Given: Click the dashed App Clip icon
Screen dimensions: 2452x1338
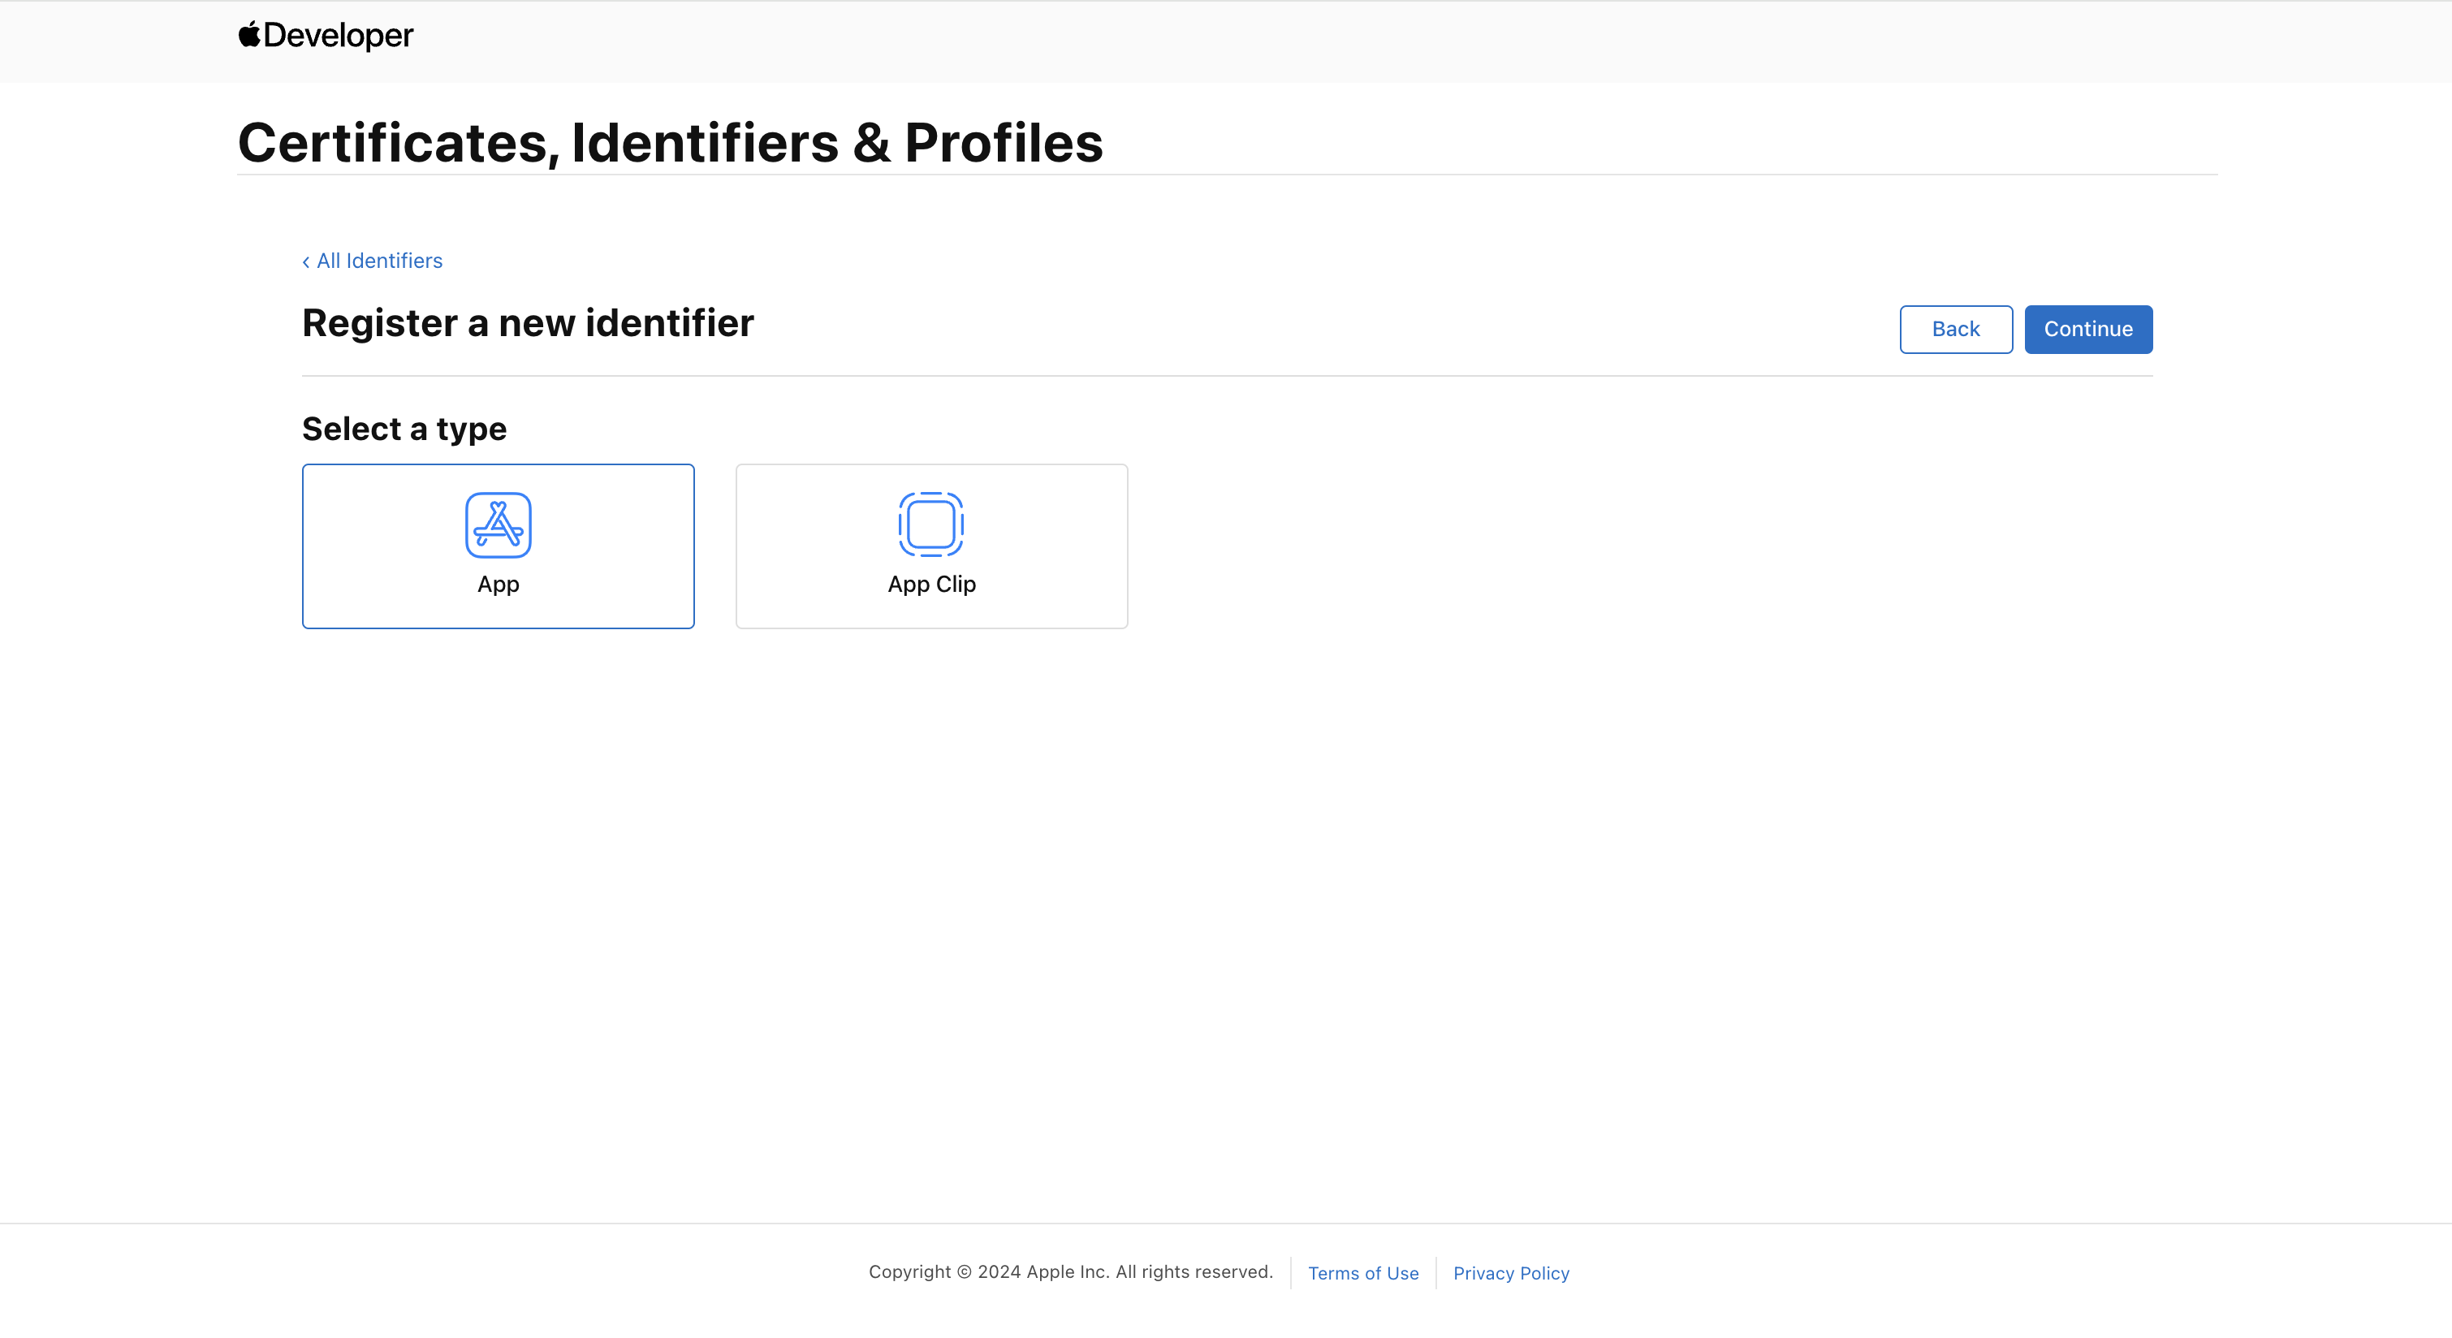Looking at the screenshot, I should [931, 524].
